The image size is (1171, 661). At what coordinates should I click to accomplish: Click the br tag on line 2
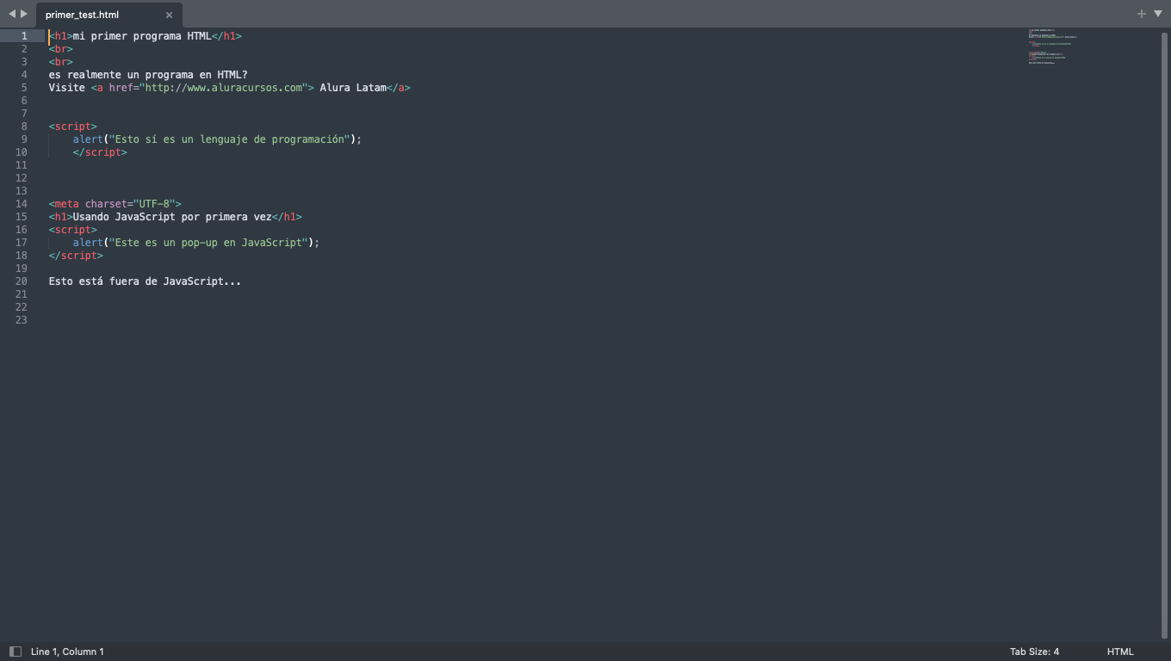click(x=61, y=49)
